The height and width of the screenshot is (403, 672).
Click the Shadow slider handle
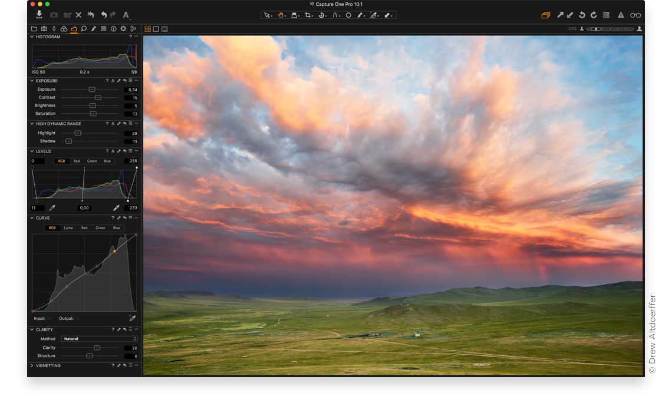click(x=68, y=141)
